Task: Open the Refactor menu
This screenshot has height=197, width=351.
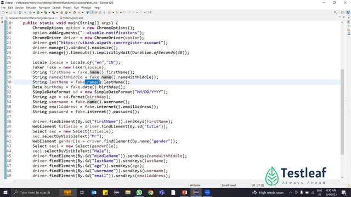Action: [31, 8]
